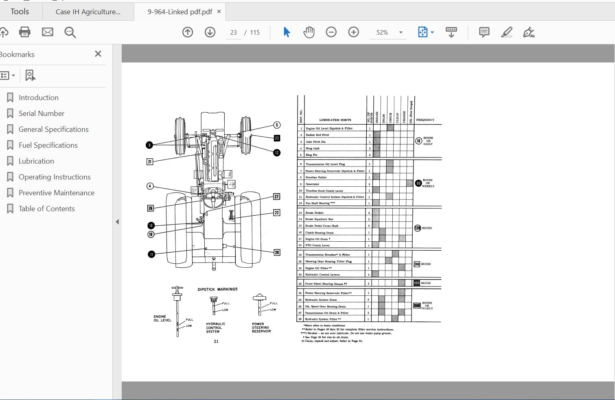The image size is (615, 400).
Task: Click the page number field
Action: 234,33
